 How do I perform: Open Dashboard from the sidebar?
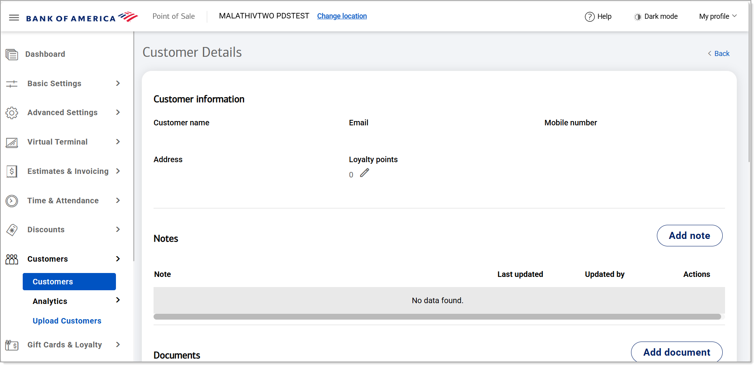[45, 54]
